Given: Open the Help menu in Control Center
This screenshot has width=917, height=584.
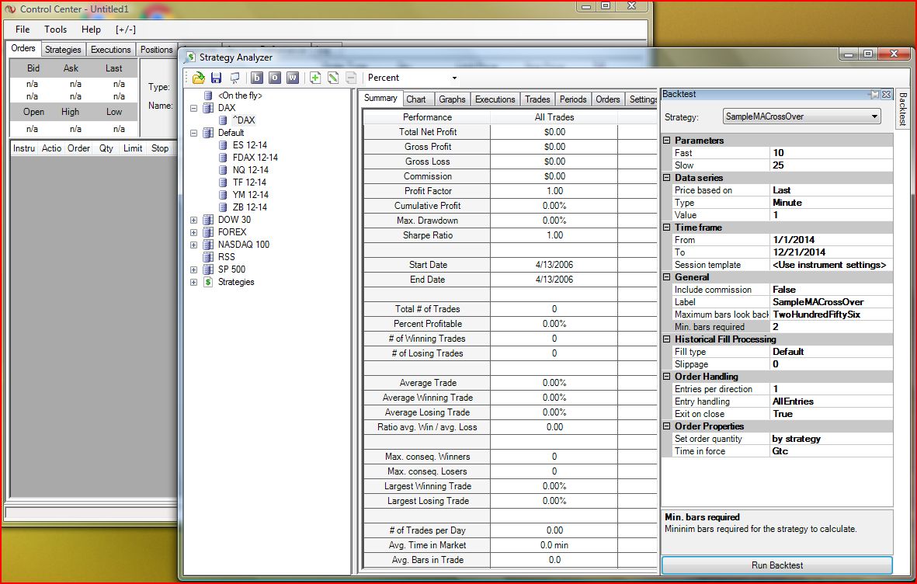Looking at the screenshot, I should pos(91,30).
